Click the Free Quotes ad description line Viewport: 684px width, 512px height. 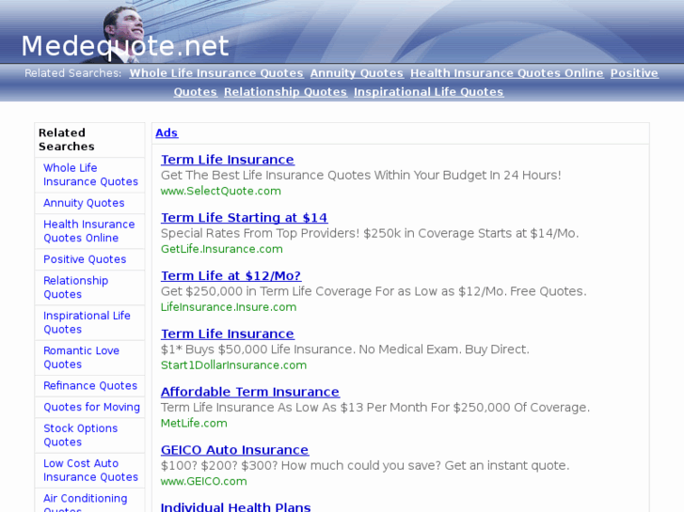tap(374, 291)
